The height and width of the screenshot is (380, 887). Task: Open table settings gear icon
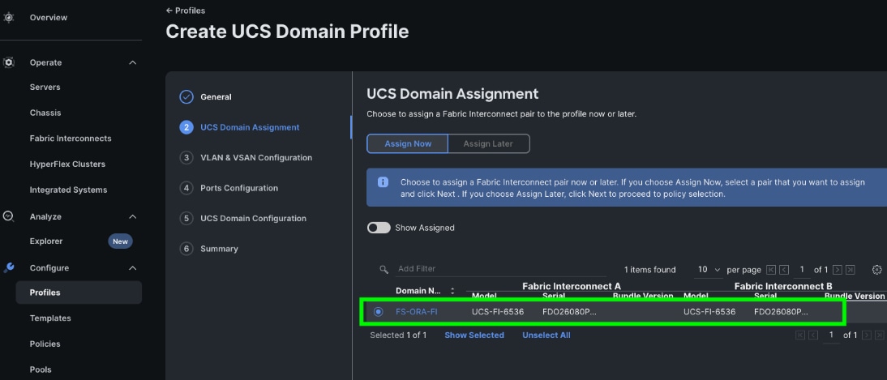click(876, 270)
